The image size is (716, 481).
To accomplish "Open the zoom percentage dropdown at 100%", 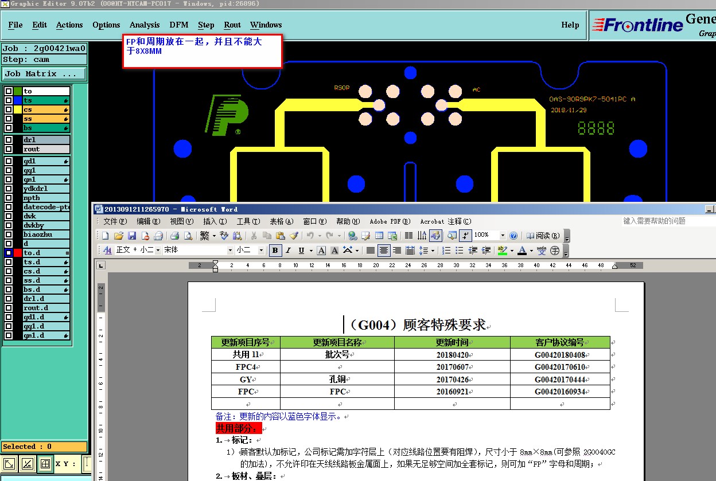I will coord(503,236).
